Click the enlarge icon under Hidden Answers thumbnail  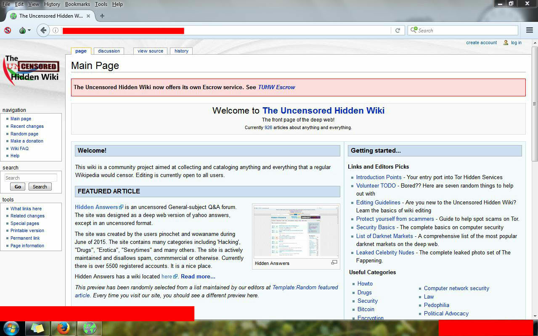tap(334, 262)
